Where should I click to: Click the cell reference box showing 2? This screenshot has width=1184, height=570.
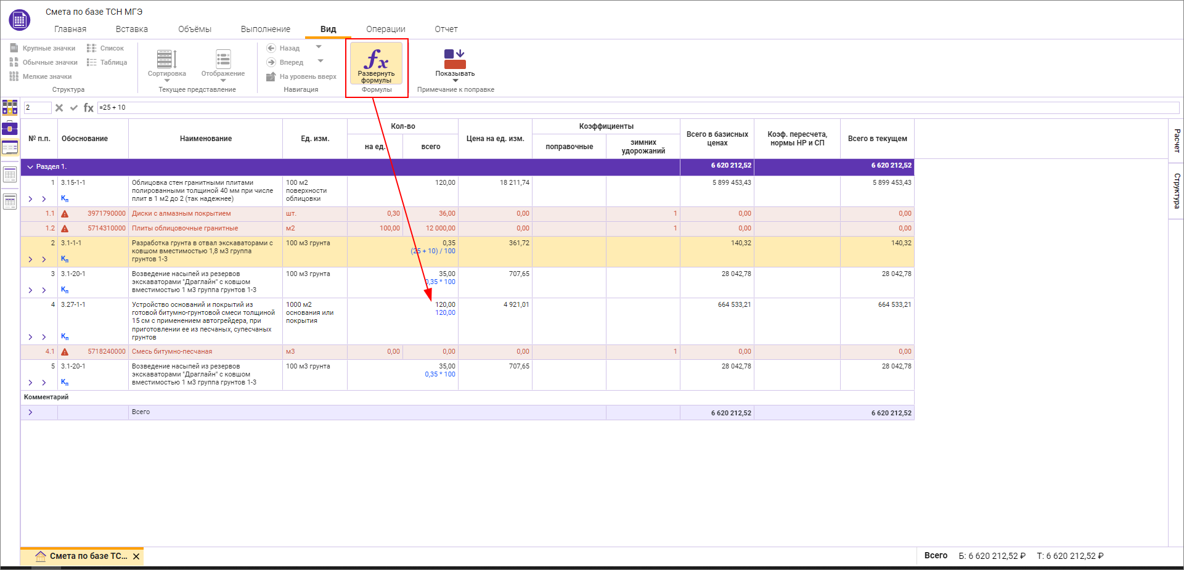pyautogui.click(x=38, y=108)
